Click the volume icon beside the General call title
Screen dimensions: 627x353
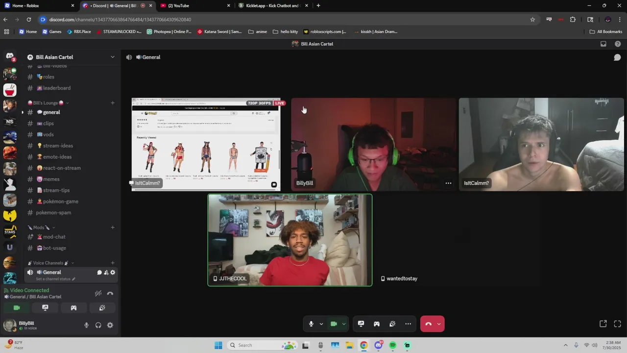tap(129, 57)
